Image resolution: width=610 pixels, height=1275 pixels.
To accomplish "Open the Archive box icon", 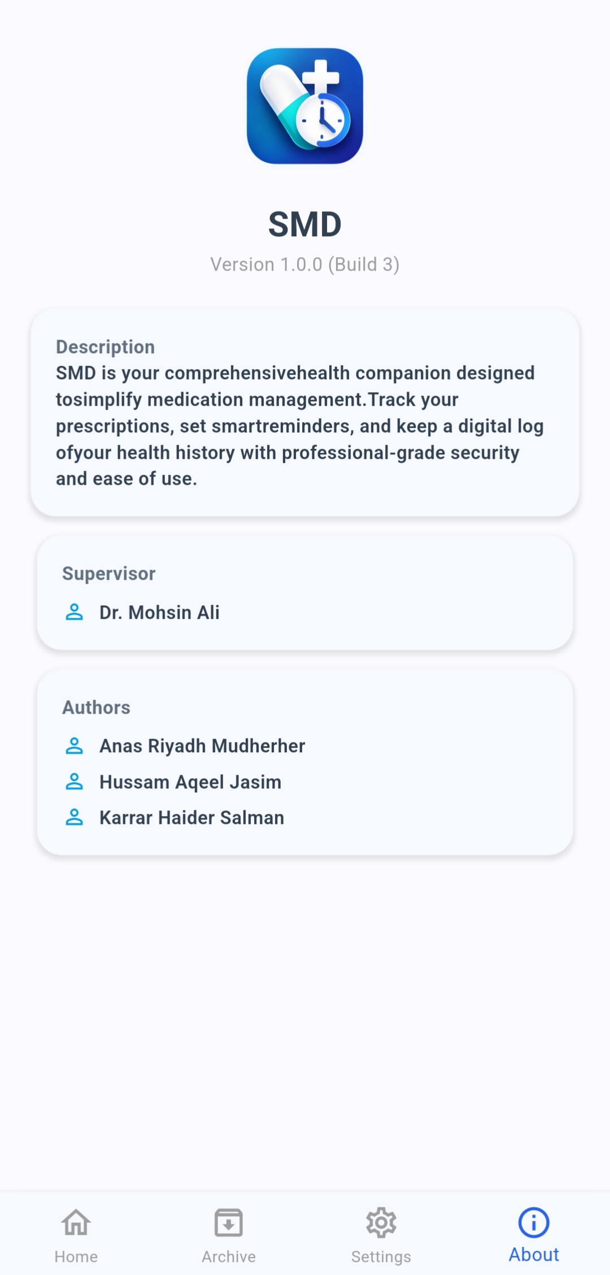I will point(229,1222).
